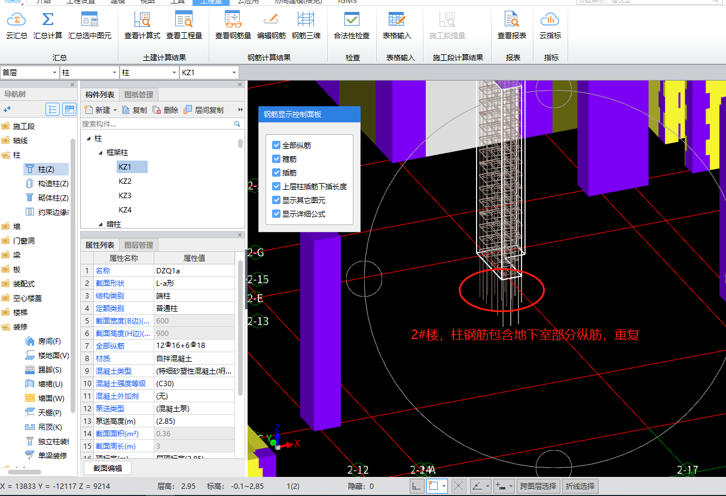Click the orthogonal L-shape status bar icon
The height and width of the screenshot is (496, 726).
coord(417,486)
